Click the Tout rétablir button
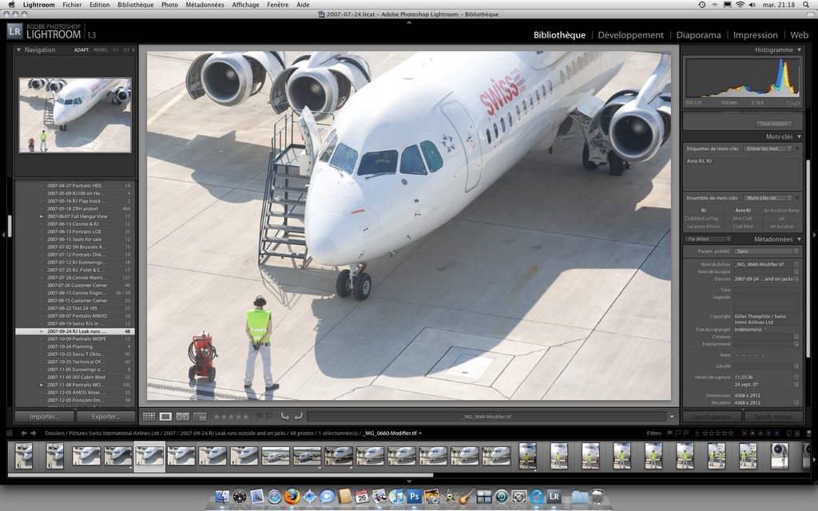Screen dimensions: 818x511 pyautogui.click(x=773, y=124)
